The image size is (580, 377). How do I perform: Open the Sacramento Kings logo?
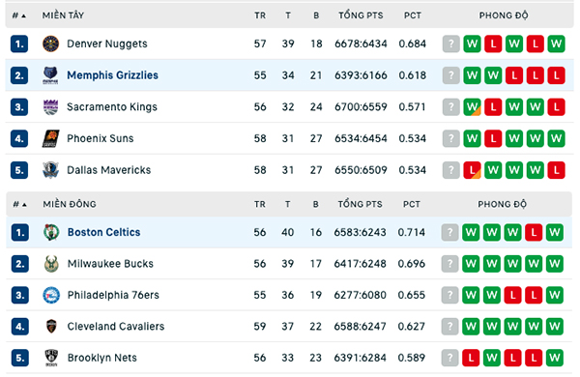tap(50, 107)
